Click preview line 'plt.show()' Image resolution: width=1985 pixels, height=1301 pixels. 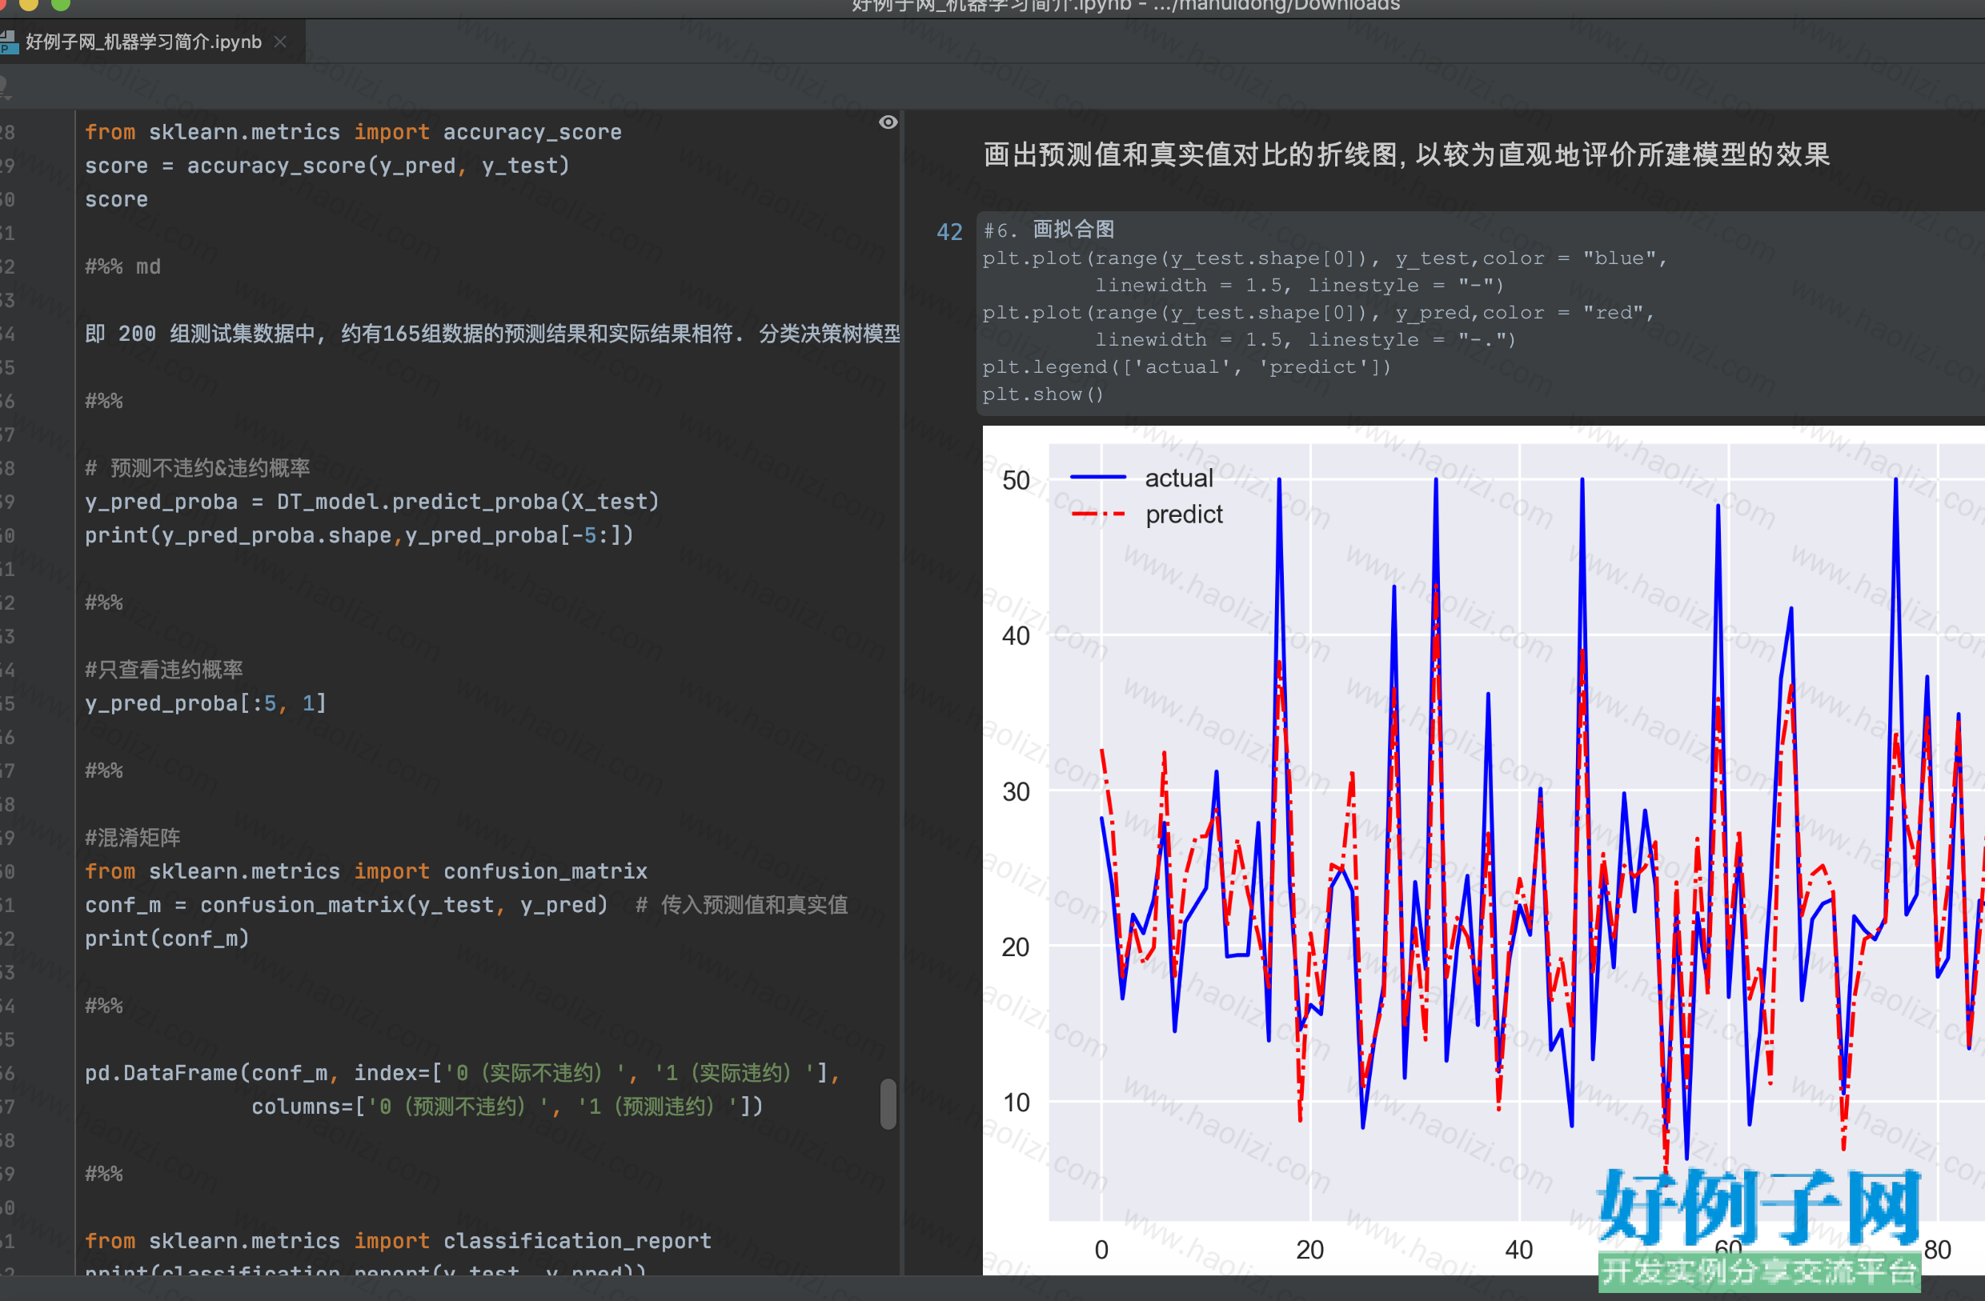[1043, 394]
